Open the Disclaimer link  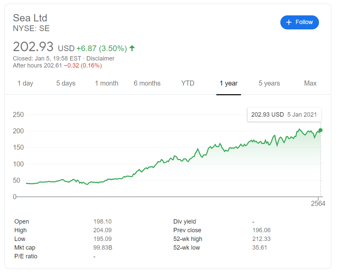(x=100, y=58)
